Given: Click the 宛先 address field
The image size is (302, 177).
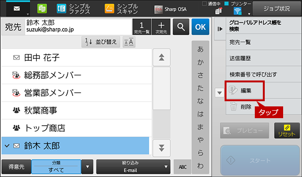Looking at the screenshot, I should tap(78, 27).
